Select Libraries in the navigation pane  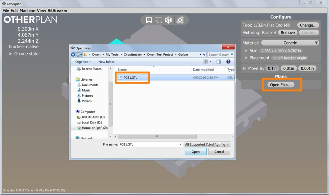tap(84, 79)
